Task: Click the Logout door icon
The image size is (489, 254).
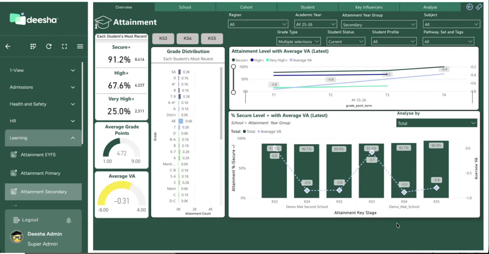Action: [16, 220]
